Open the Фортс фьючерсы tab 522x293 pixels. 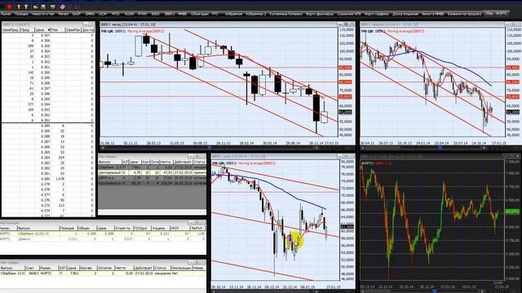pos(320,14)
